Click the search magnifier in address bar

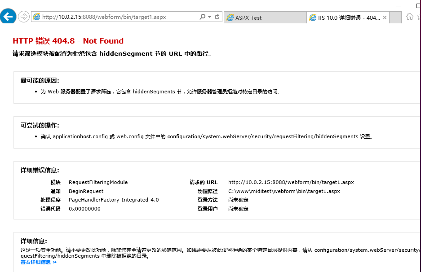coord(203,17)
